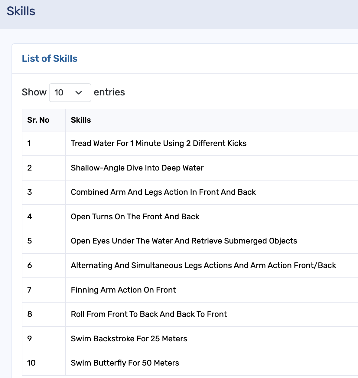
Task: Open the Show entries count dropdown
Action: point(70,93)
